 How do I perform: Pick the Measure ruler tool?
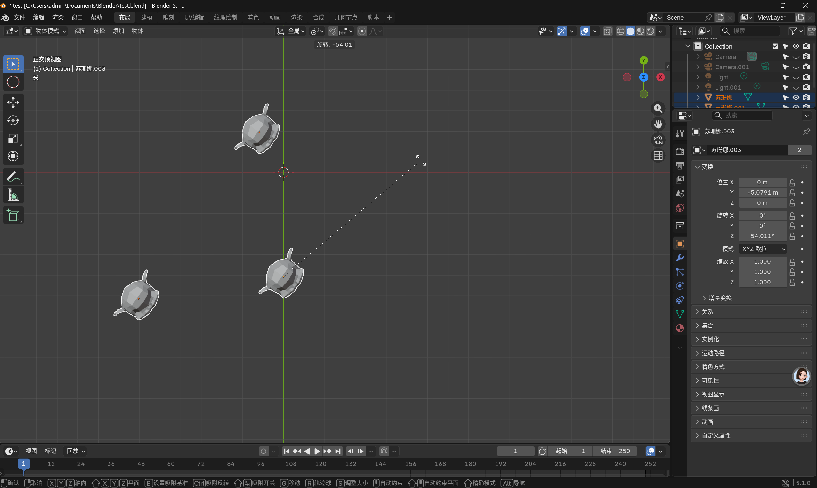(13, 195)
